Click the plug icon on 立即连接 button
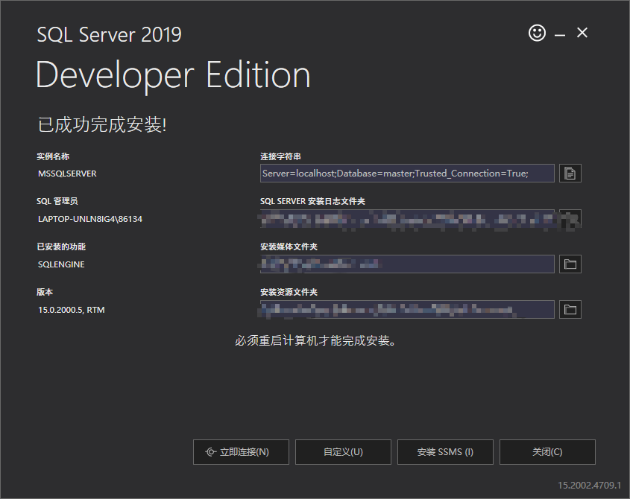The height and width of the screenshot is (499, 630). coord(211,452)
